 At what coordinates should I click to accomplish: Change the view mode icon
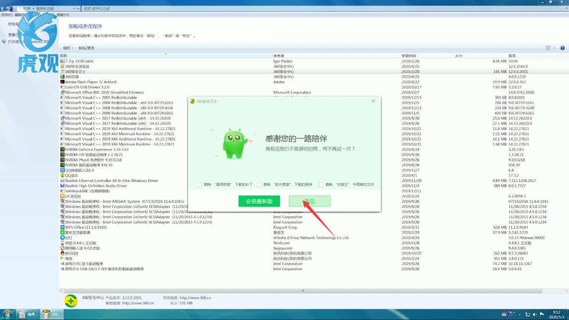tap(548, 48)
